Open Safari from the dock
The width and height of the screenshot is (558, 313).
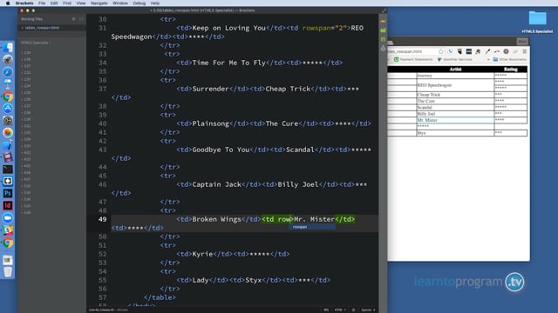tap(8, 71)
